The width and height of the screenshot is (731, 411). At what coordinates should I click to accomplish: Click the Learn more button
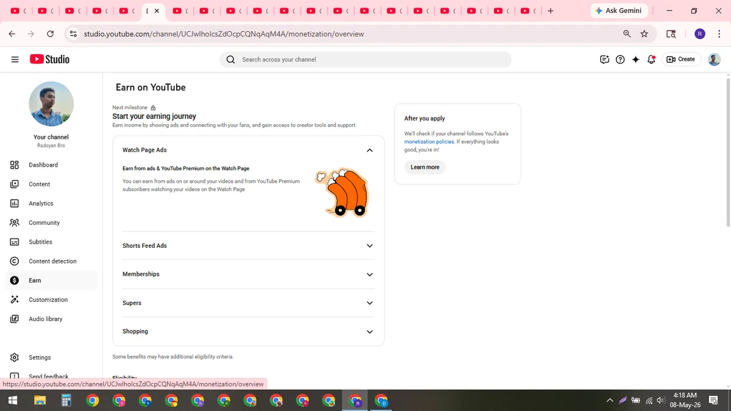pos(425,167)
